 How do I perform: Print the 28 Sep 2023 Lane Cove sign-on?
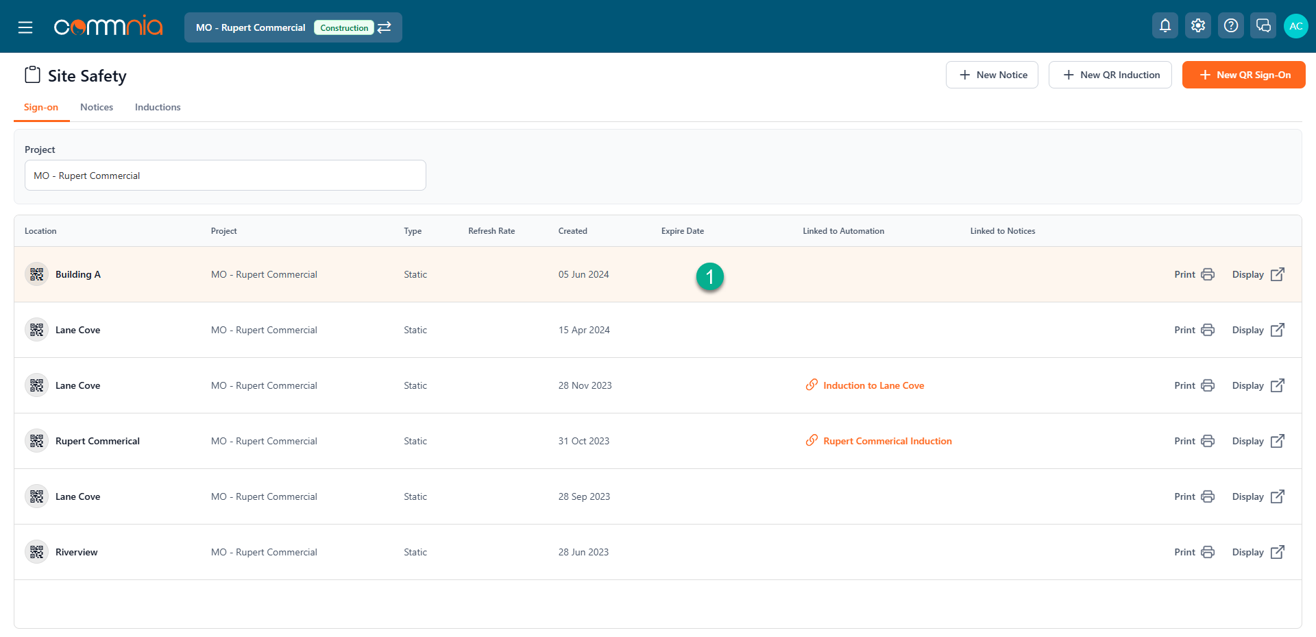coord(1194,496)
